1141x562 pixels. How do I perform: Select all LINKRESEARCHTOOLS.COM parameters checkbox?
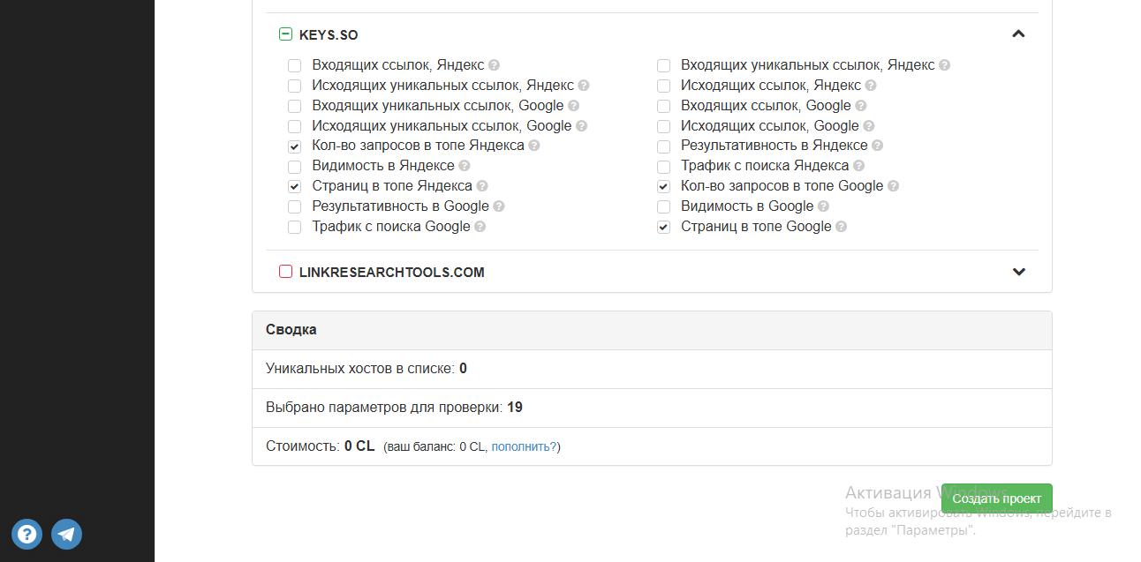[x=285, y=272]
